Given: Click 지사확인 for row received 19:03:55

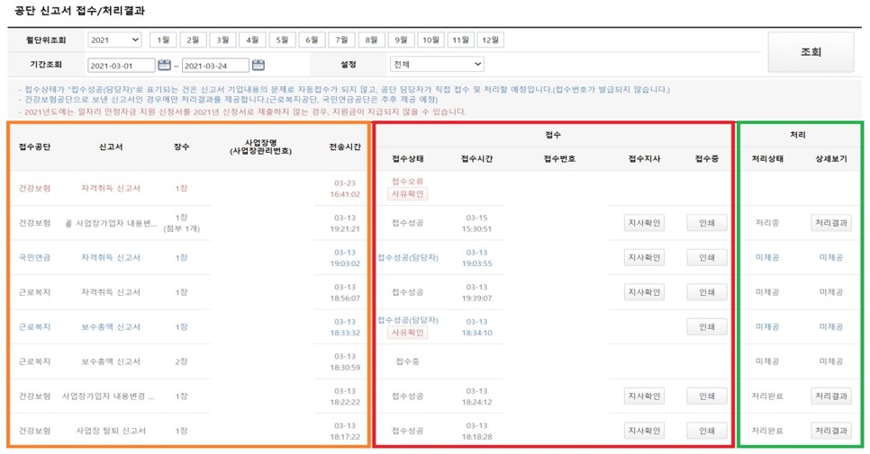Looking at the screenshot, I should point(644,257).
